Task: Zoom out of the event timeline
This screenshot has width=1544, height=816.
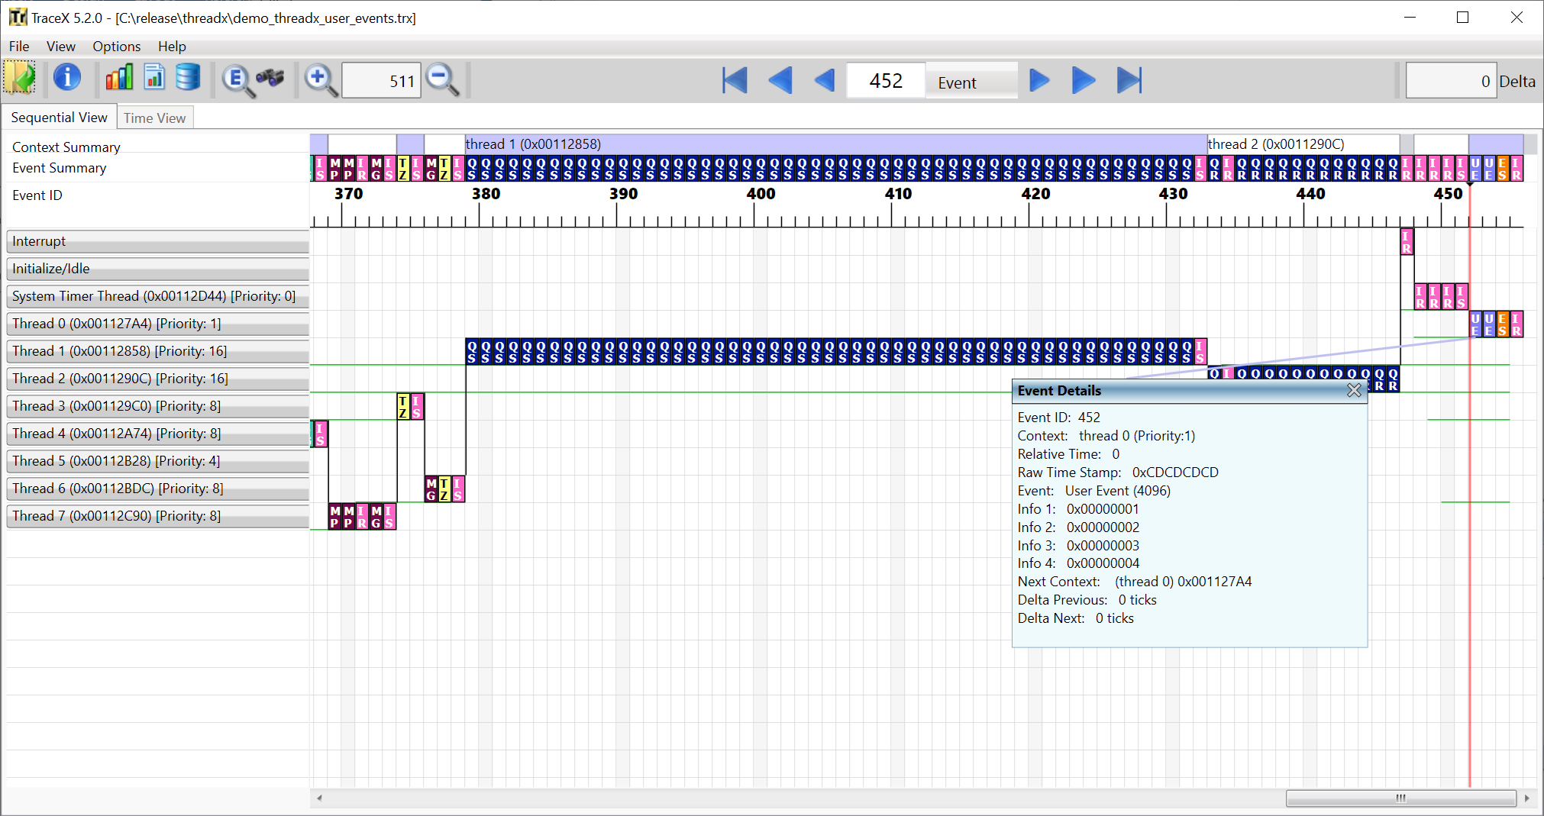Action: click(441, 79)
